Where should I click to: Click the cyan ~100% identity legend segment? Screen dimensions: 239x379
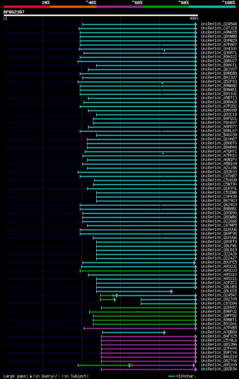point(212,7)
